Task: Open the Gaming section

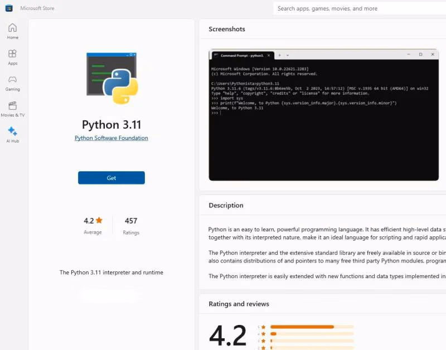Action: [12, 83]
